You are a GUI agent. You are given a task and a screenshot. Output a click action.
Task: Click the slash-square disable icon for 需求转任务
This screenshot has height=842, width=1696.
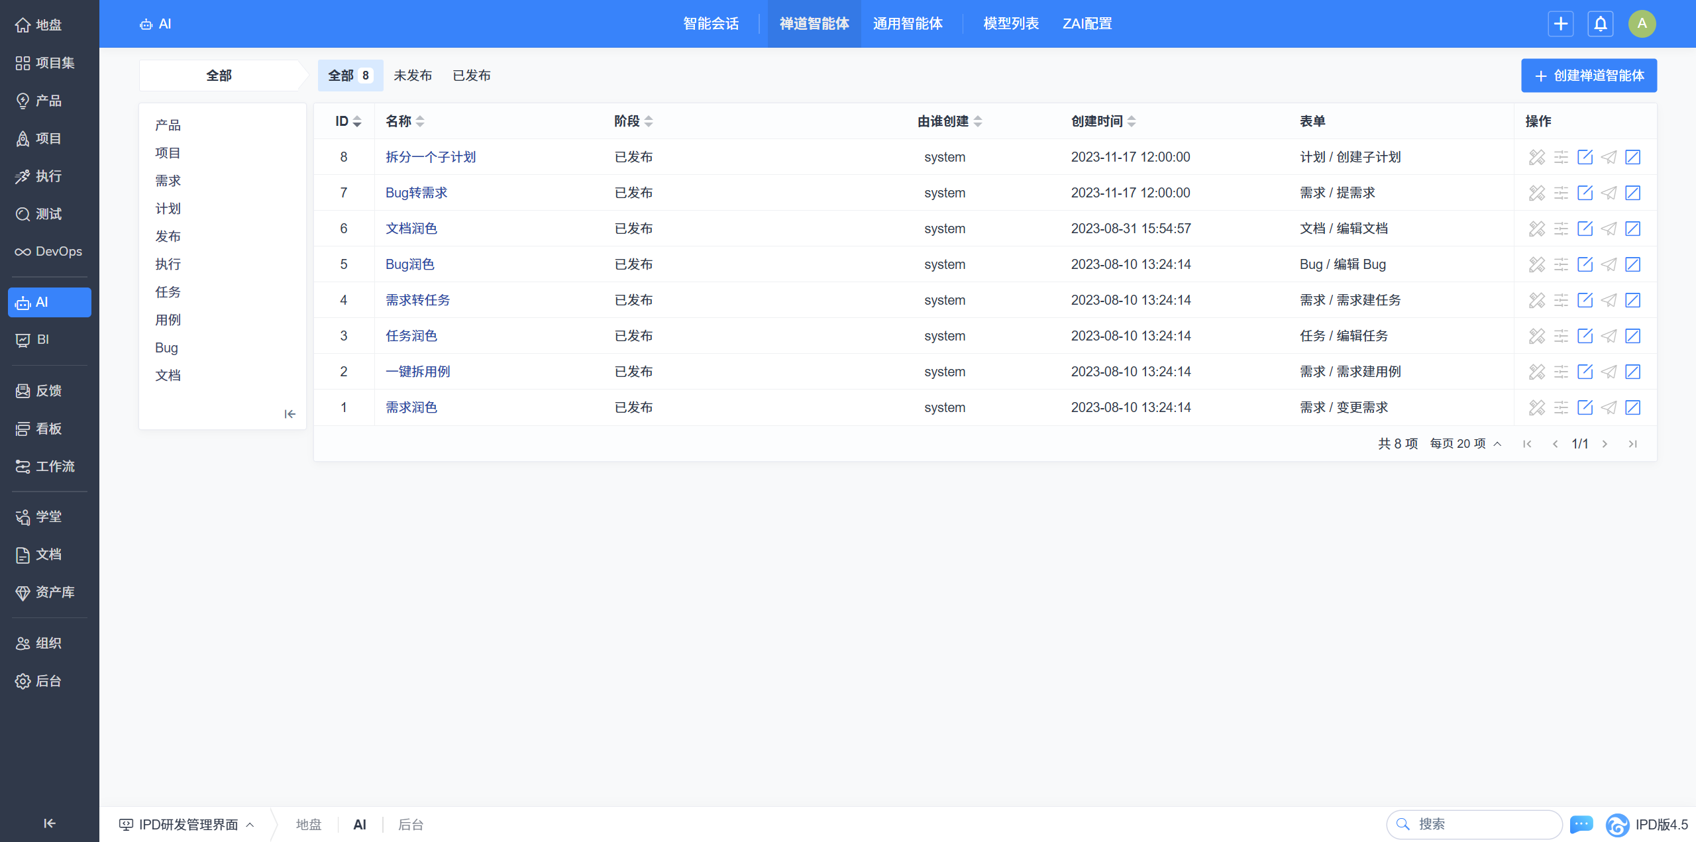coord(1633,300)
